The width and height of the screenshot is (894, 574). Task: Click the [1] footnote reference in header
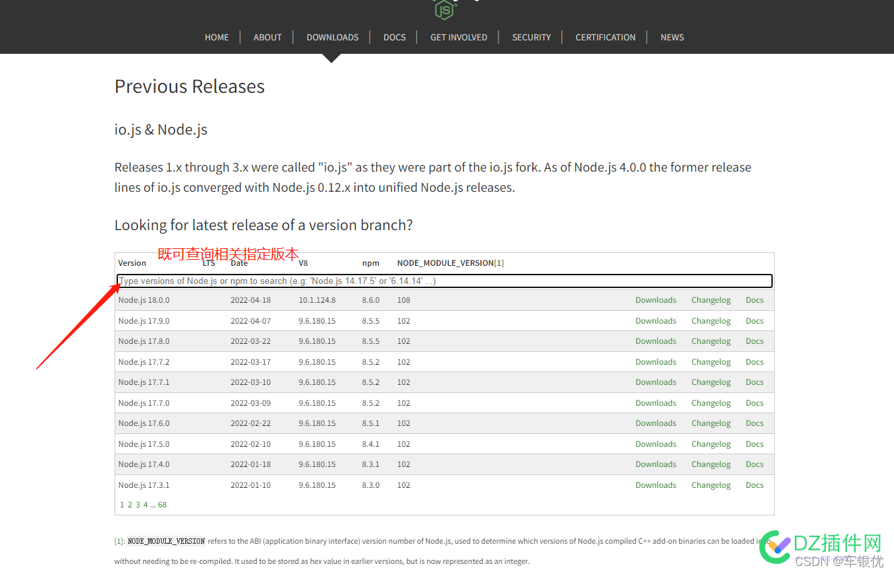point(499,263)
